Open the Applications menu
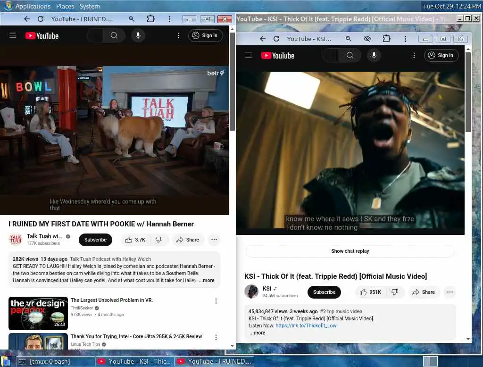 click(33, 6)
